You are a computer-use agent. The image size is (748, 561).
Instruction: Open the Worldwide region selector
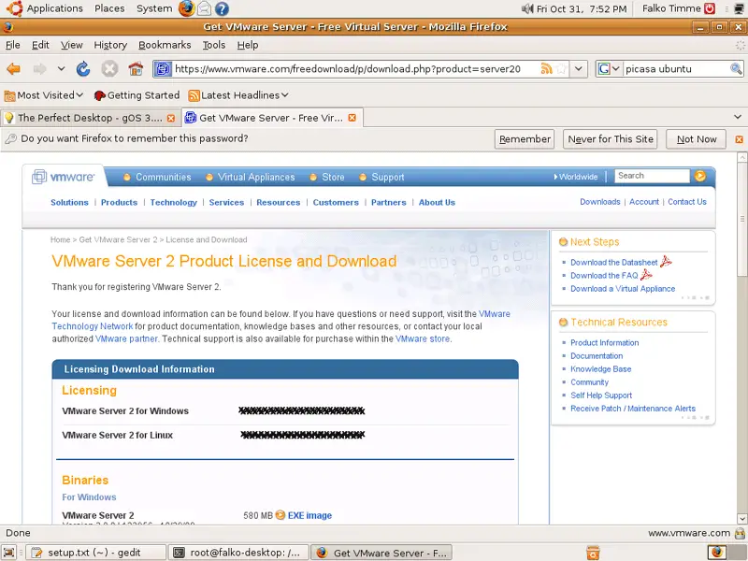pos(576,177)
